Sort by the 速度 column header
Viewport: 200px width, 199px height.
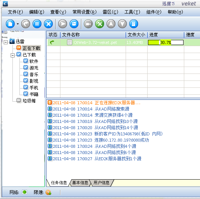(x=192, y=35)
